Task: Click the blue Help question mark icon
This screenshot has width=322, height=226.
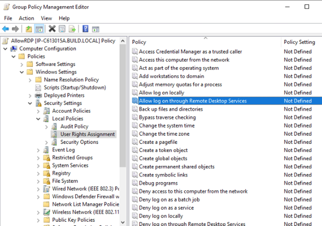Action: [x=86, y=29]
